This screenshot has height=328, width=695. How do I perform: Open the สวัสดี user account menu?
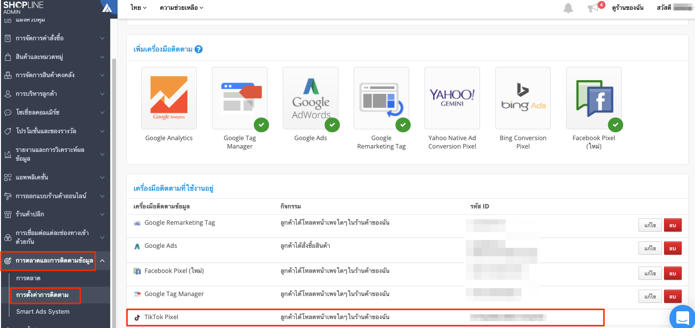[x=675, y=8]
